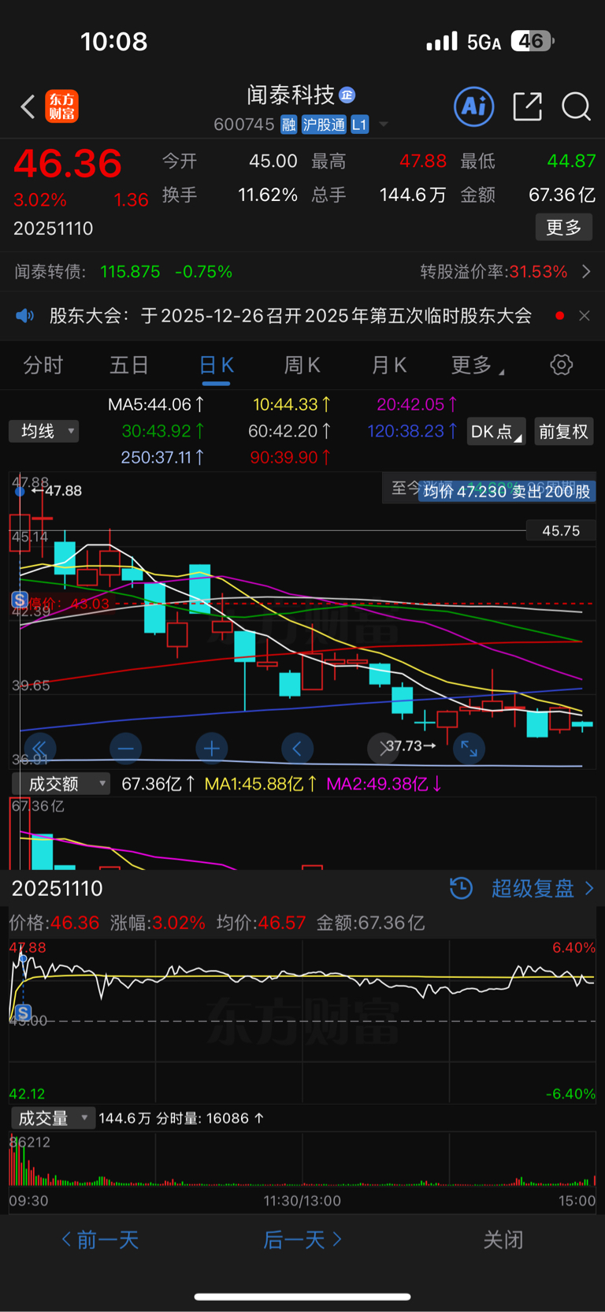
Task: Zoom in K-line with plus icon
Action: [x=211, y=748]
